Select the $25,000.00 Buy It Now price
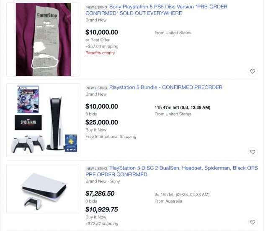The image size is (268, 231). pyautogui.click(x=102, y=122)
